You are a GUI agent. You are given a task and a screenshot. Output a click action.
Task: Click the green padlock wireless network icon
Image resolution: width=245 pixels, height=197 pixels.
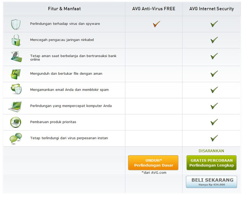[x=15, y=40]
